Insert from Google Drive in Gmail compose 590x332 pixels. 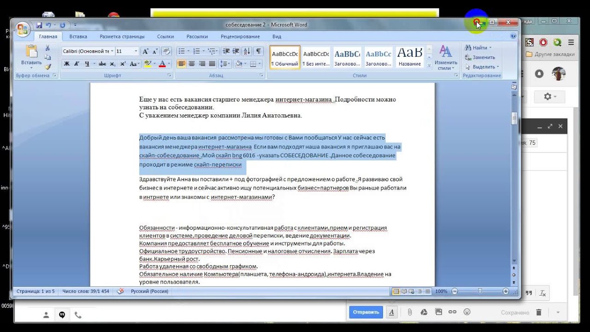tap(424, 312)
